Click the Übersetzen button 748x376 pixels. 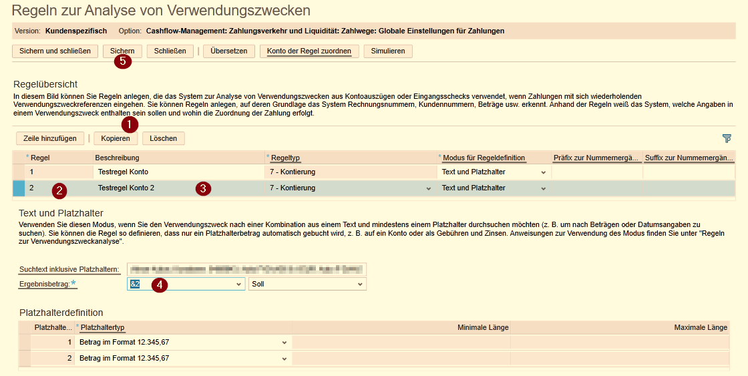229,51
